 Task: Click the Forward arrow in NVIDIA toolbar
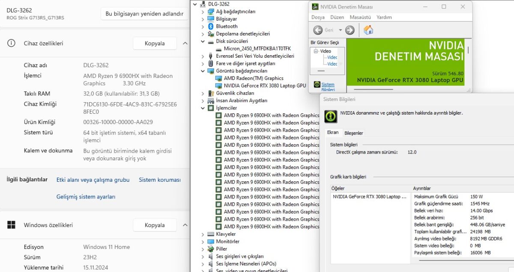(x=350, y=30)
